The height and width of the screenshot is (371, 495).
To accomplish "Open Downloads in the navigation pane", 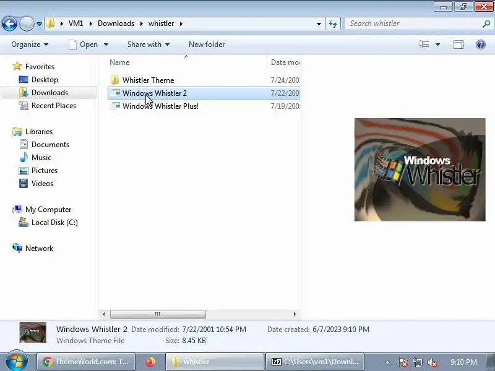I will 49,92.
